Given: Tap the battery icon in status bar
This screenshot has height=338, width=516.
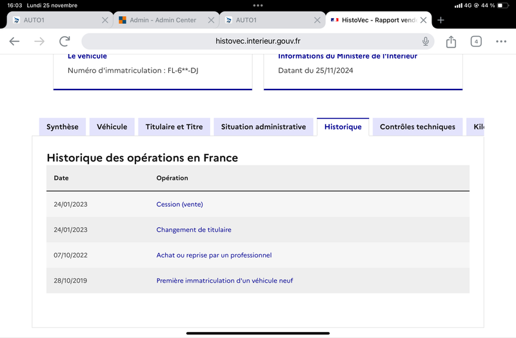Looking at the screenshot, I should click(x=502, y=5).
